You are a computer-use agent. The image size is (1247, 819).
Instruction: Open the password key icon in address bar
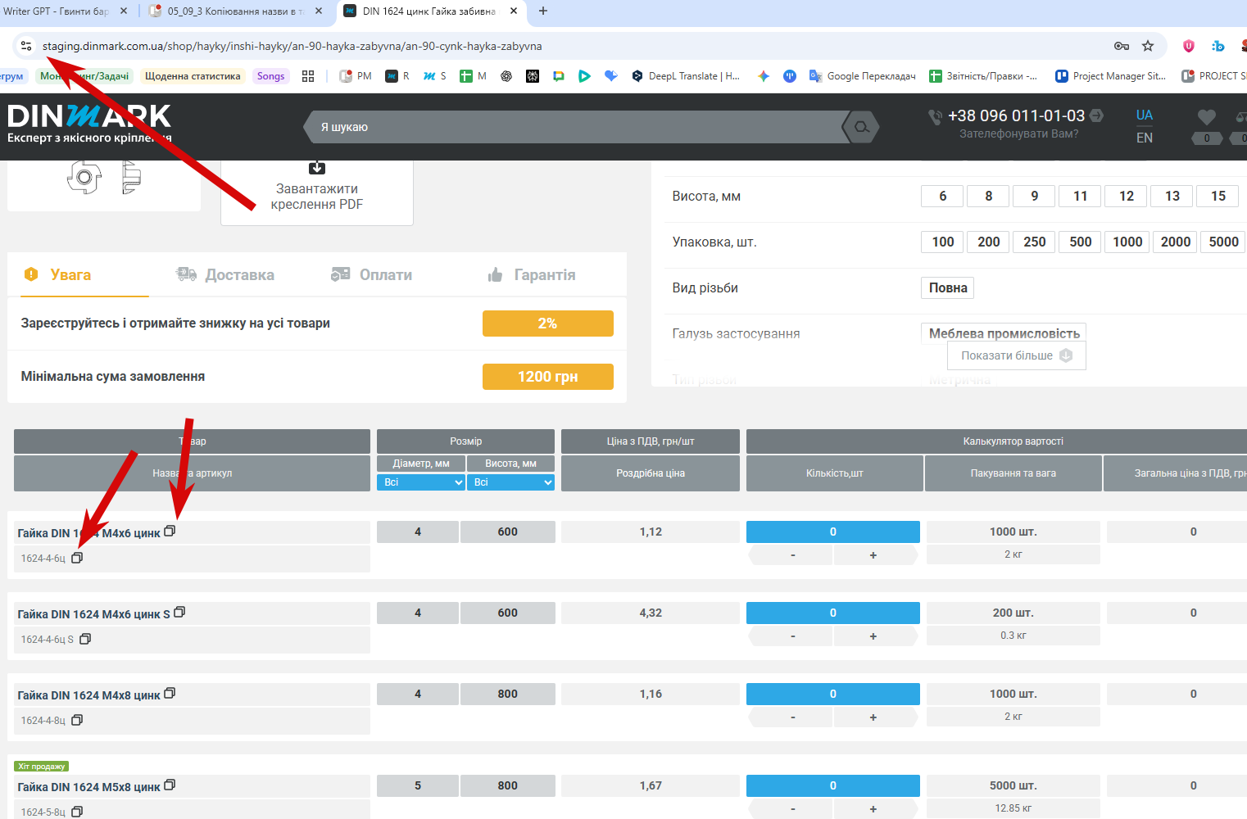click(x=1122, y=46)
